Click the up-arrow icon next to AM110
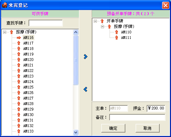The width and height of the screenshot is (171, 137). pyautogui.click(x=116, y=32)
